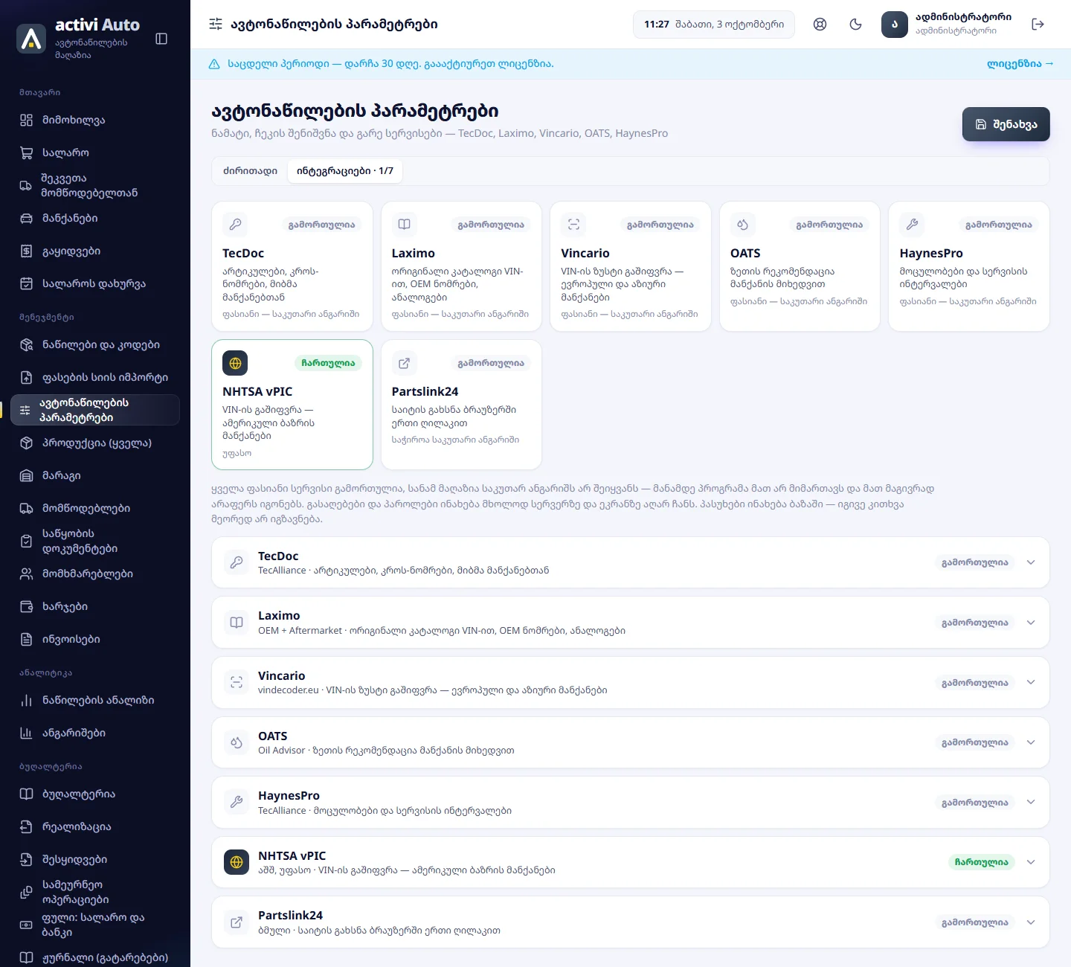
Task: Expand the OATS row chevron
Action: (1031, 742)
